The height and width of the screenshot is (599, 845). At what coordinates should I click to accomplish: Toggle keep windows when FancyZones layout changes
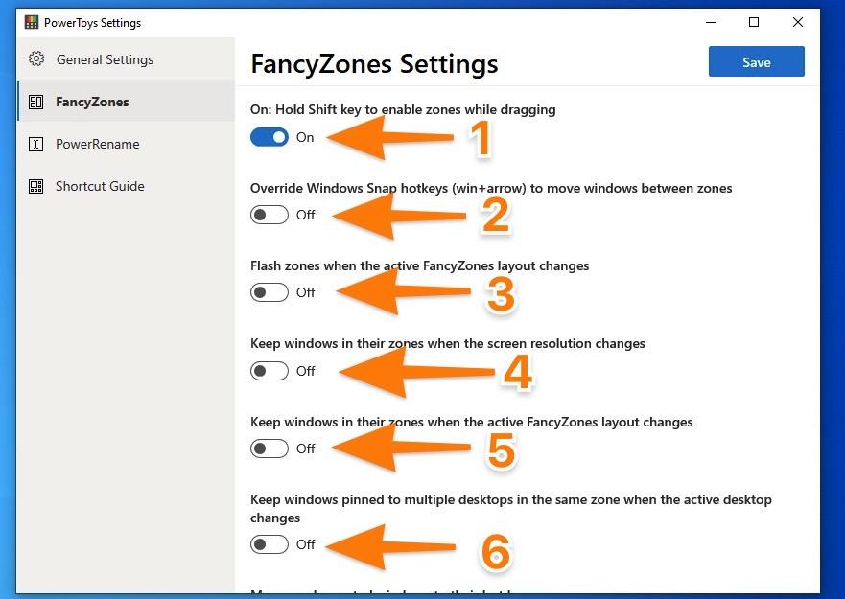[270, 449]
